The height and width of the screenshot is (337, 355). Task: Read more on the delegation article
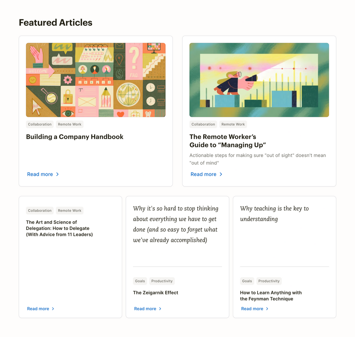pos(37,309)
